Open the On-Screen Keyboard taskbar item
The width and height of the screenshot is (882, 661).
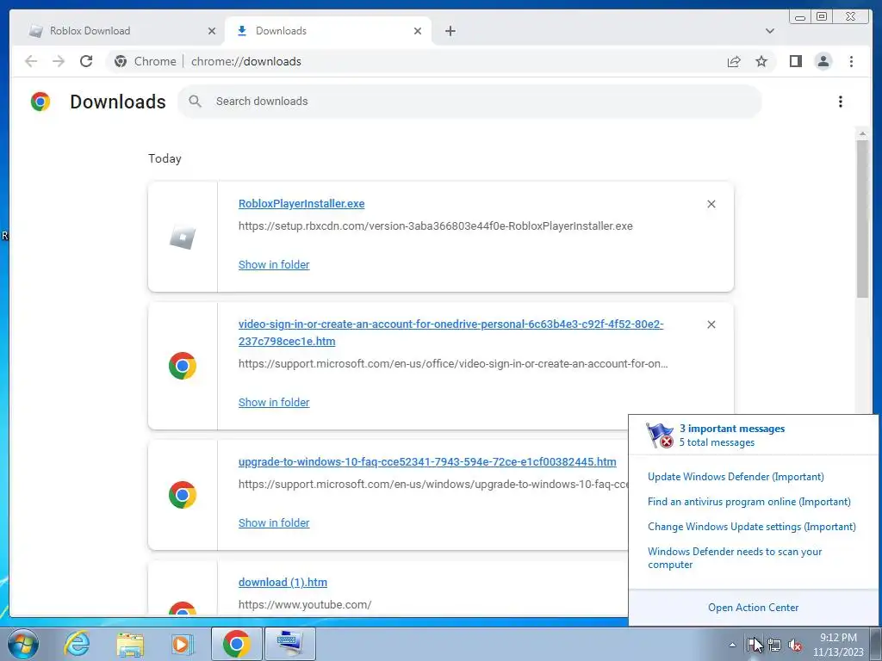pos(290,644)
